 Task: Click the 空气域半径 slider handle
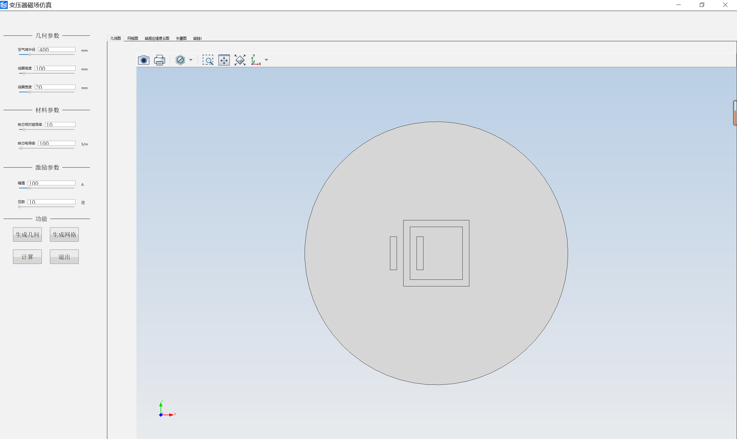(x=30, y=55)
